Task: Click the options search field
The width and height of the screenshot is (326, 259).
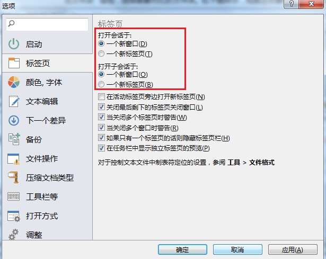Action: [x=47, y=24]
